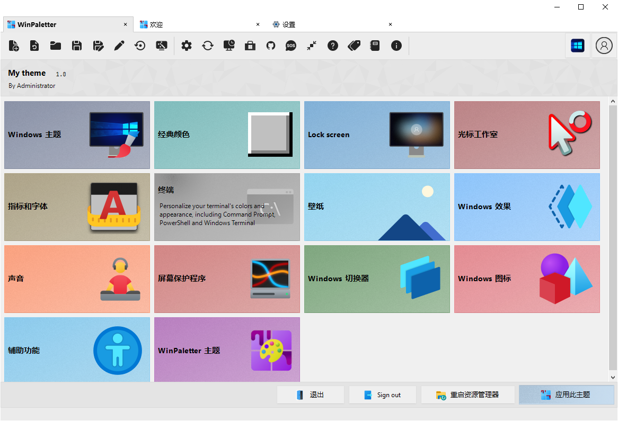This screenshot has height=421, width=618.
Task: Open help via question mark icon
Action: [333, 46]
